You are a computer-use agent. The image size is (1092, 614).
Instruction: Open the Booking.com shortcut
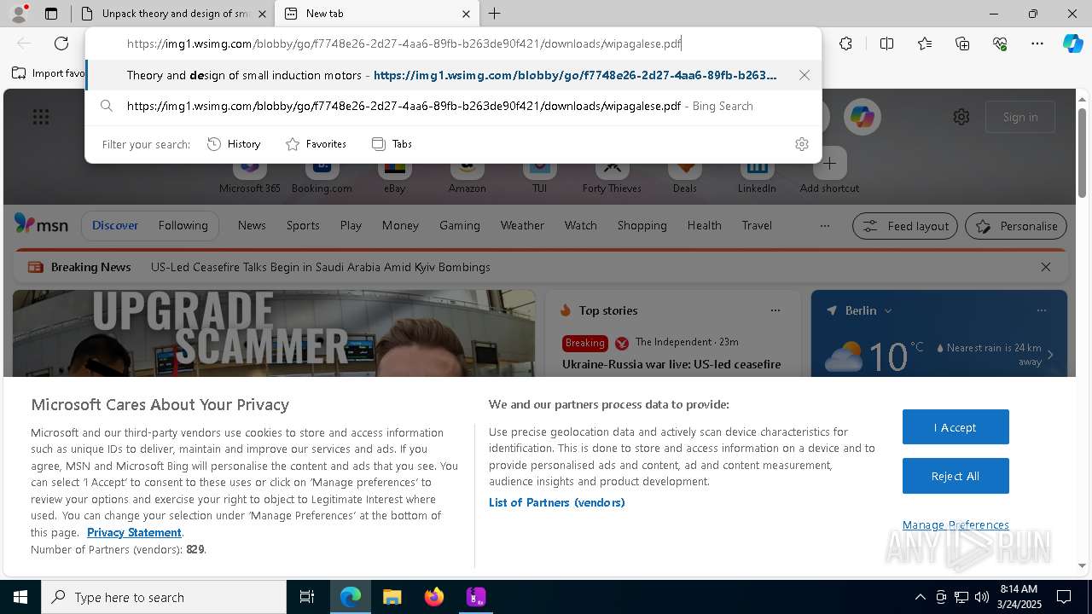(322, 175)
